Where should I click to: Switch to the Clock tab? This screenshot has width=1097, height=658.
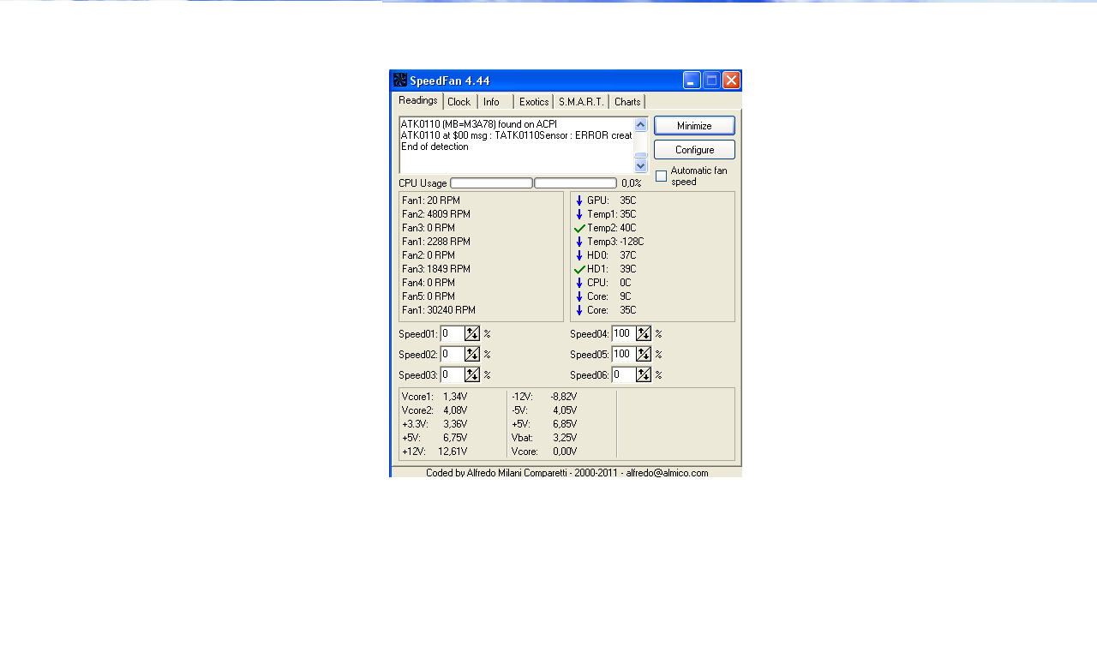click(x=459, y=102)
